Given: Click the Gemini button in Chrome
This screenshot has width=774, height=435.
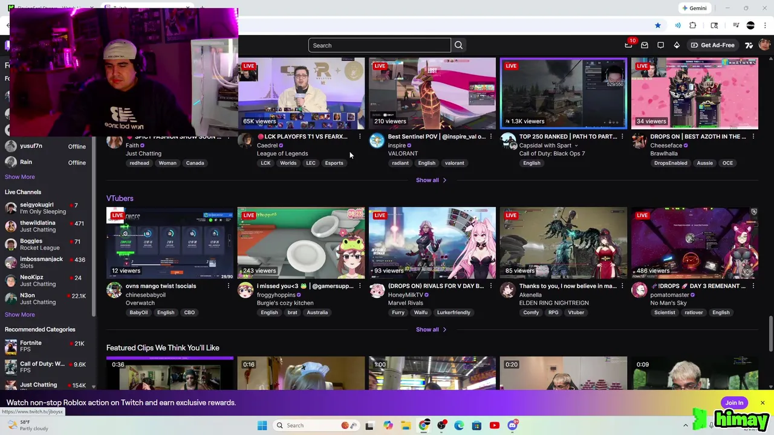Looking at the screenshot, I should coord(694,8).
